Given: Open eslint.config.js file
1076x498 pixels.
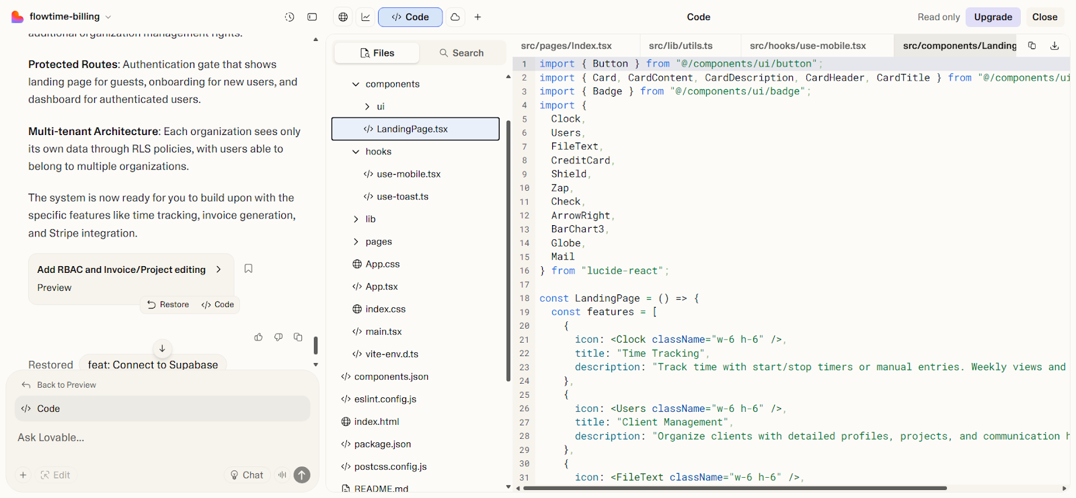Looking at the screenshot, I should [416, 399].
